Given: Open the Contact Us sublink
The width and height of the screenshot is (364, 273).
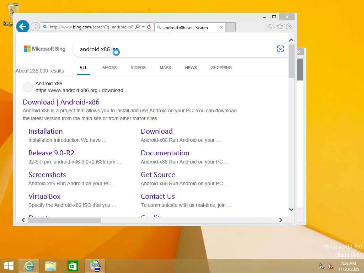Looking at the screenshot, I should [157, 196].
